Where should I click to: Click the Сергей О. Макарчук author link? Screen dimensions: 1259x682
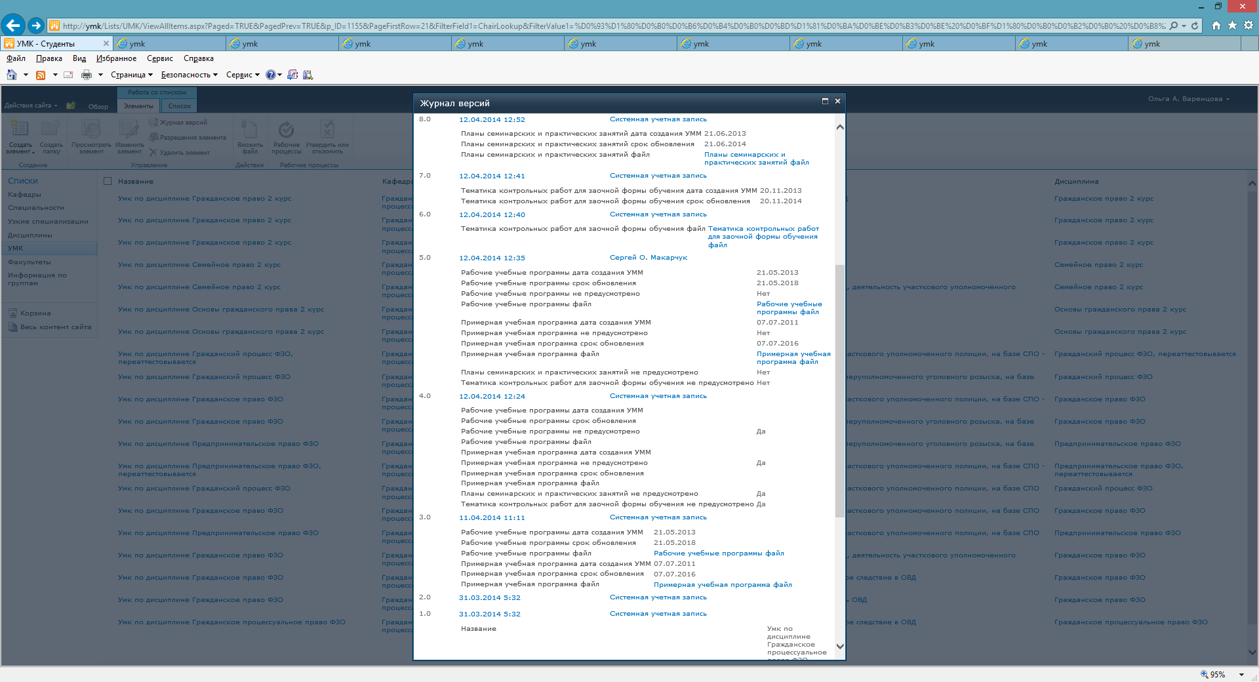pyautogui.click(x=649, y=257)
